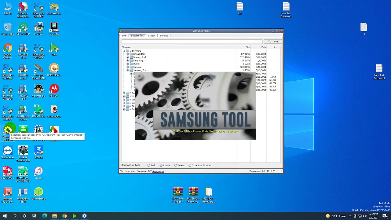Viewport: 391px width, 220px height.
Task: Open Miracle Thunder 2.82 shortcut
Action: [23, 154]
